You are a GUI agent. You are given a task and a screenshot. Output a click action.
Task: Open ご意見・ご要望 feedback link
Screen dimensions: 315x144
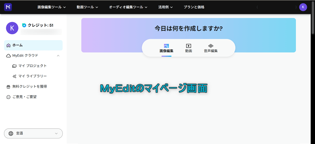pyautogui.click(x=24, y=97)
